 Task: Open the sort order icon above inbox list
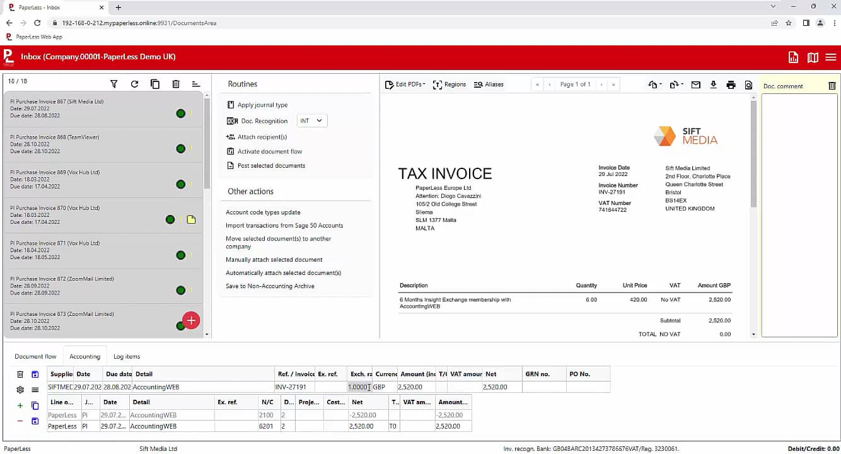[x=196, y=84]
